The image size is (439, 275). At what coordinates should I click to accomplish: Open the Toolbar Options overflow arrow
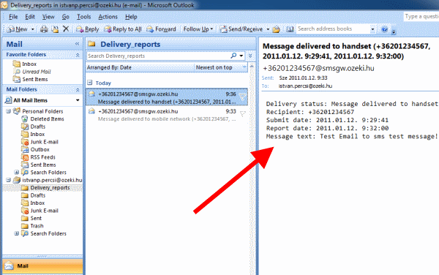point(394,30)
